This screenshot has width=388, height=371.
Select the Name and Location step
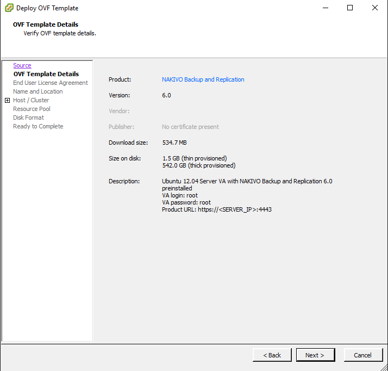[38, 91]
